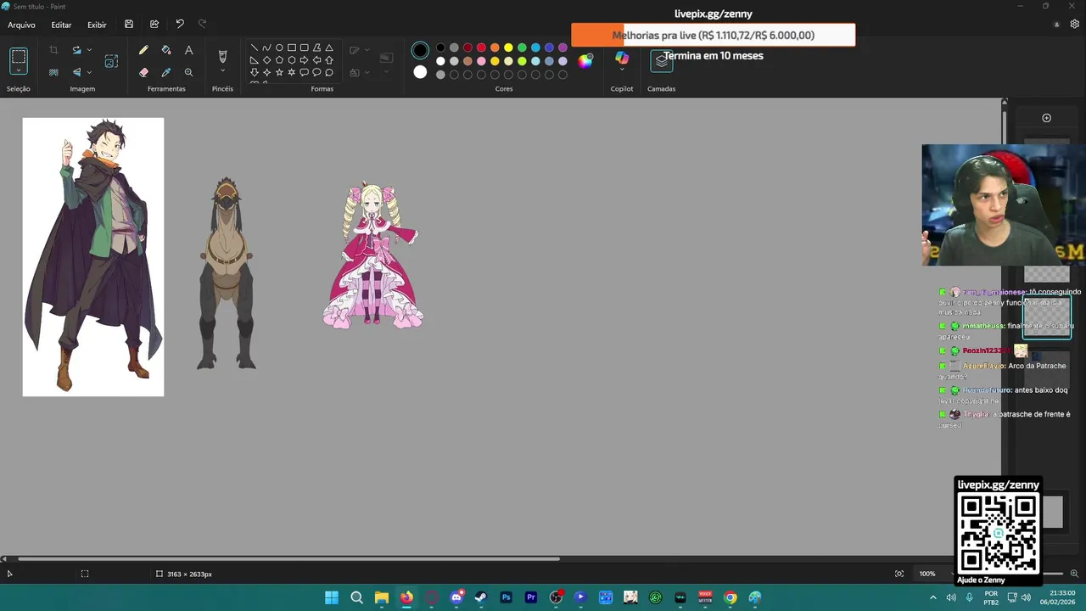
Task: Expand the shape fill dropdown
Action: click(367, 72)
